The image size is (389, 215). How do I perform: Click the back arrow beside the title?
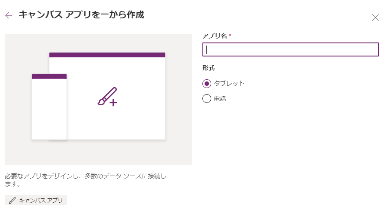click(x=9, y=15)
